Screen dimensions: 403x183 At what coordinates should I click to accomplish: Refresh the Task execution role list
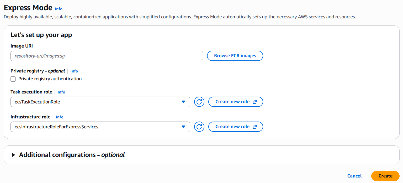[199, 102]
